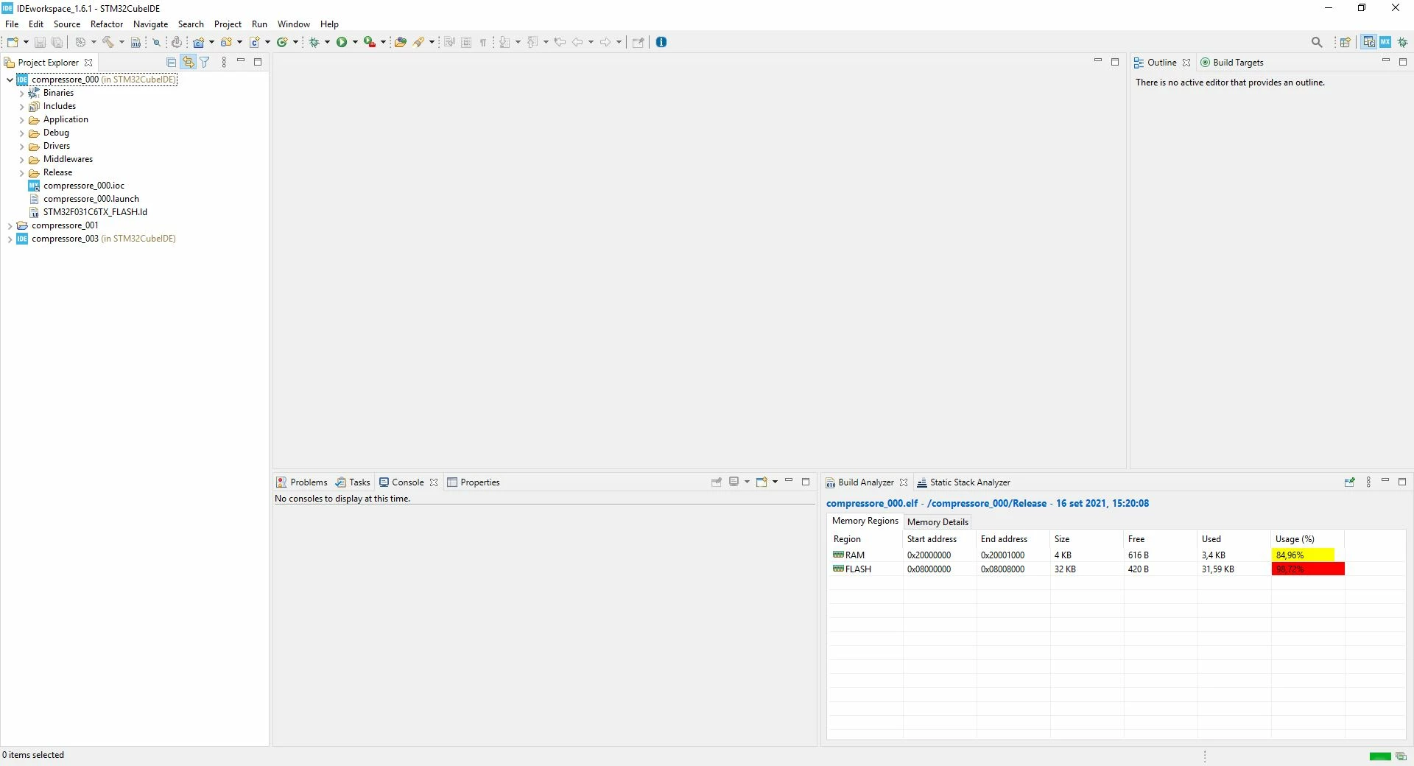Viewport: 1414px width, 766px height.
Task: Click the Save toolbar icon
Action: tap(40, 42)
